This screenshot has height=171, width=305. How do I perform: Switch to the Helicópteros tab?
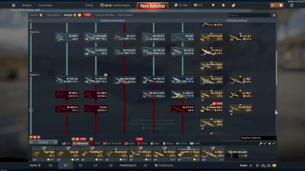click(x=53, y=15)
